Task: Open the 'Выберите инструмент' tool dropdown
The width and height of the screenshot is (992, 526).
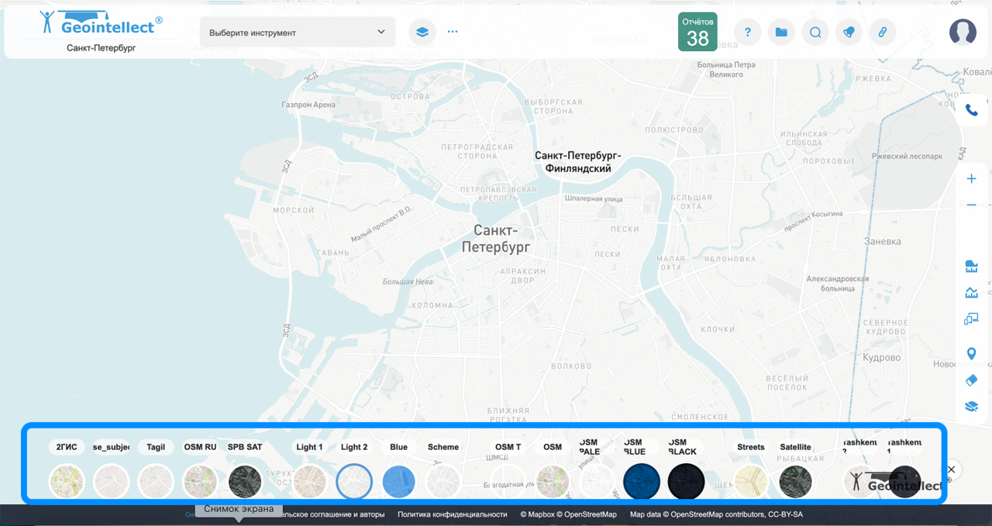Action: tap(297, 33)
